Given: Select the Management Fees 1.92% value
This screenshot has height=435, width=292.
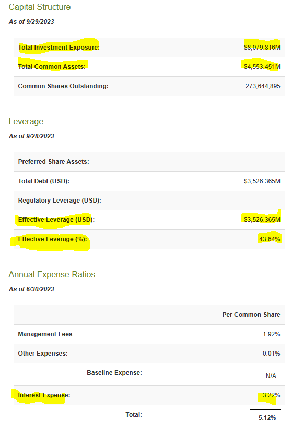Looking at the screenshot, I should click(x=272, y=334).
